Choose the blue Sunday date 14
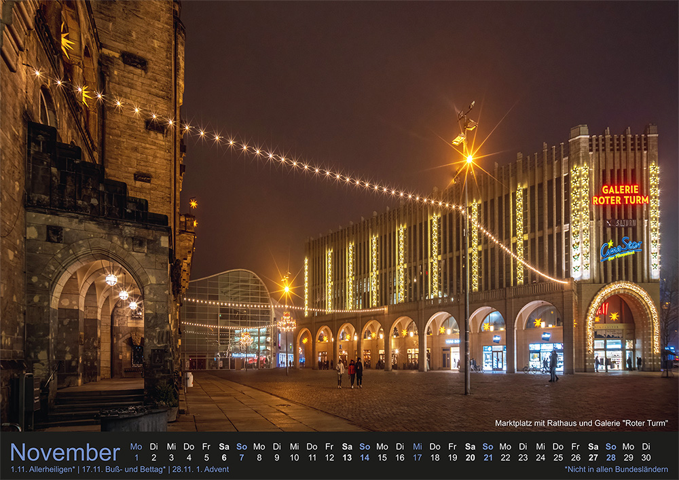Viewport: 679px width, 480px height. pos(365,458)
